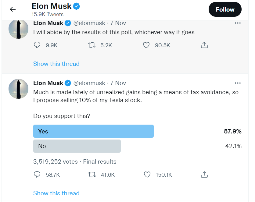Viewport: 255px width, 202px height.
Task: Click the 'No' poll result bar
Action: [x=77, y=146]
